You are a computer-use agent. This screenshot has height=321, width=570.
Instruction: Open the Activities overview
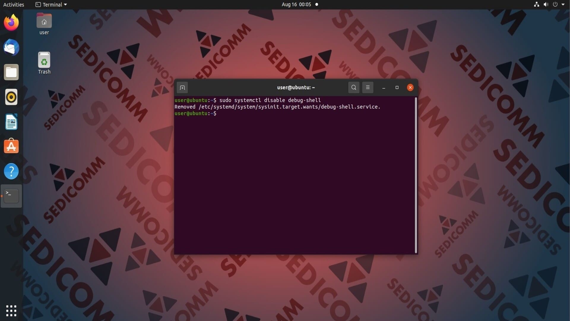pyautogui.click(x=14, y=4)
